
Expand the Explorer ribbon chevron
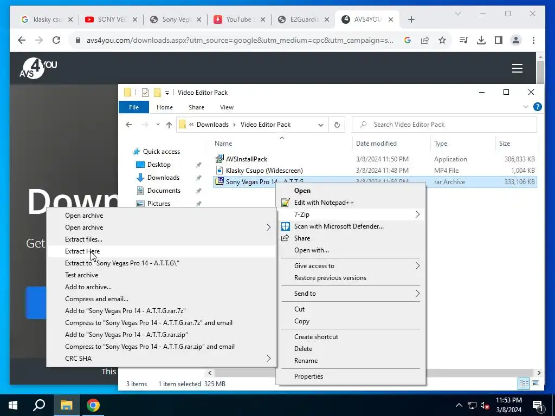pos(526,107)
